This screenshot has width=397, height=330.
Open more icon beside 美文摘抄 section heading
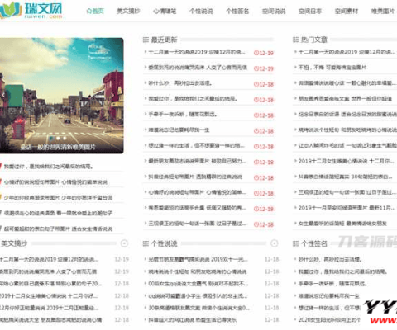[124, 243]
